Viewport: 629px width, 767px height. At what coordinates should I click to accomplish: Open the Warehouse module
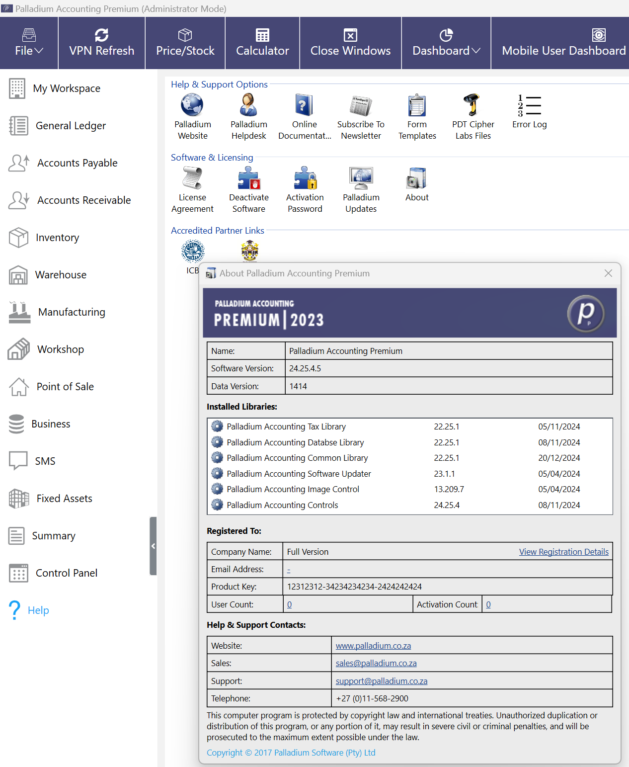tap(48, 275)
